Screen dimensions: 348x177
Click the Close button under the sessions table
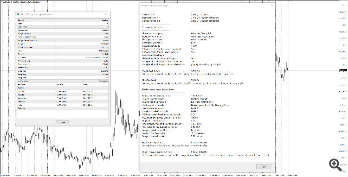[63, 122]
